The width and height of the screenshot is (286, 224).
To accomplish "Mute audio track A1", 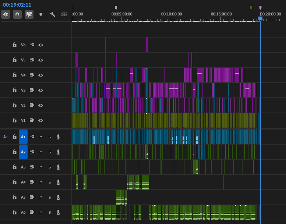I will pos(41,137).
